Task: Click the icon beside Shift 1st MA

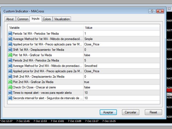Action: pos(10,50)
